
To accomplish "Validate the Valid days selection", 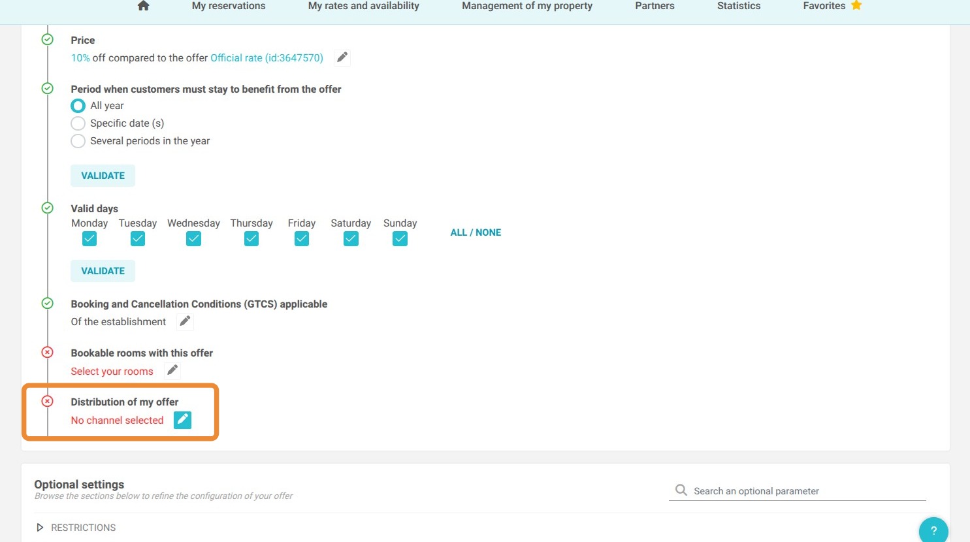I will click(103, 271).
